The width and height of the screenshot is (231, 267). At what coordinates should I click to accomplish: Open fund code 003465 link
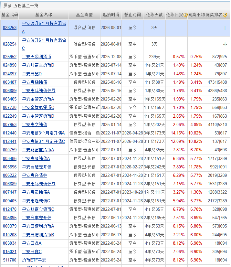click(x=10, y=99)
